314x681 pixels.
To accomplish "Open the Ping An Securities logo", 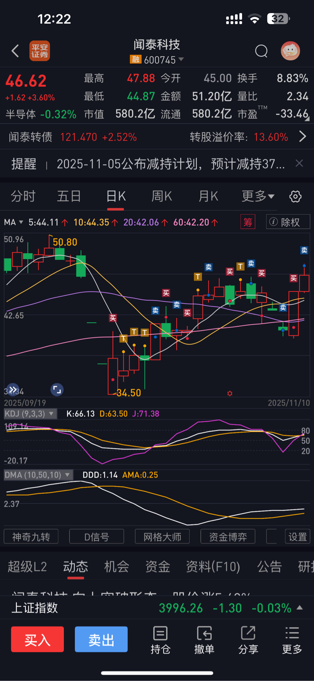I will (x=40, y=51).
